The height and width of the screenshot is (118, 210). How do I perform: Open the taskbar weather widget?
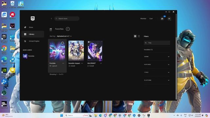coord(7,115)
